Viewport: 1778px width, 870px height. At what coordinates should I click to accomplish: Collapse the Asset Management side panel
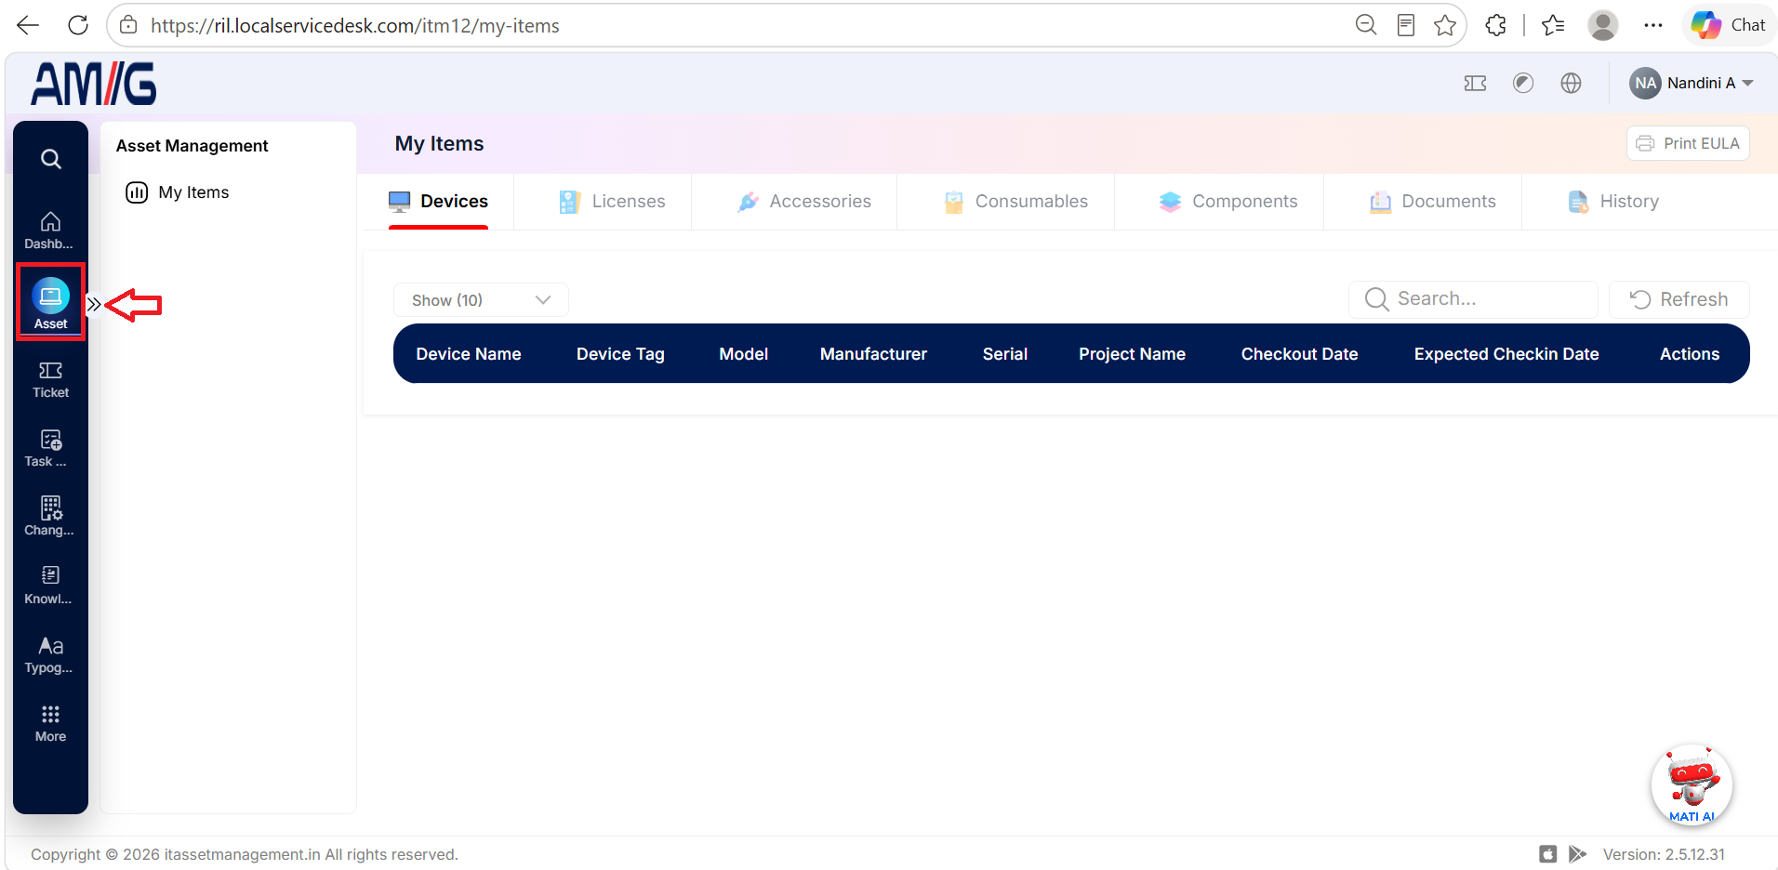tap(94, 304)
